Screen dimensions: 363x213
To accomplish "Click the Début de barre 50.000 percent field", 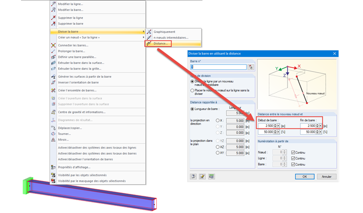I will pos(266,132).
